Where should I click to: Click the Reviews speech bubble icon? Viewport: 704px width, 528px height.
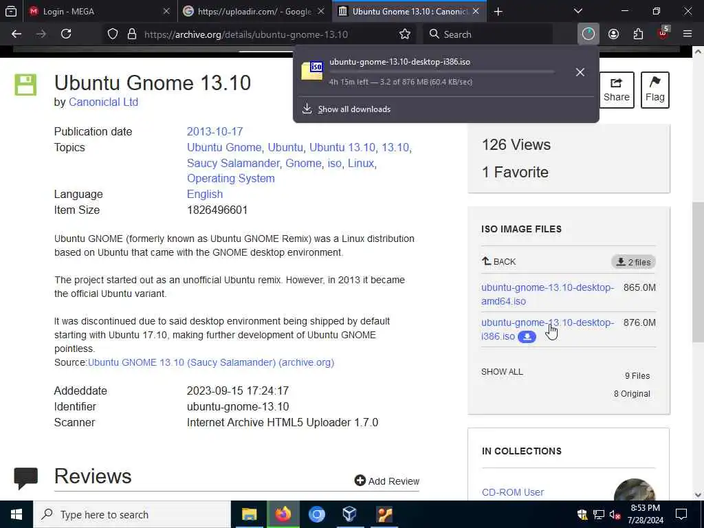(x=26, y=478)
